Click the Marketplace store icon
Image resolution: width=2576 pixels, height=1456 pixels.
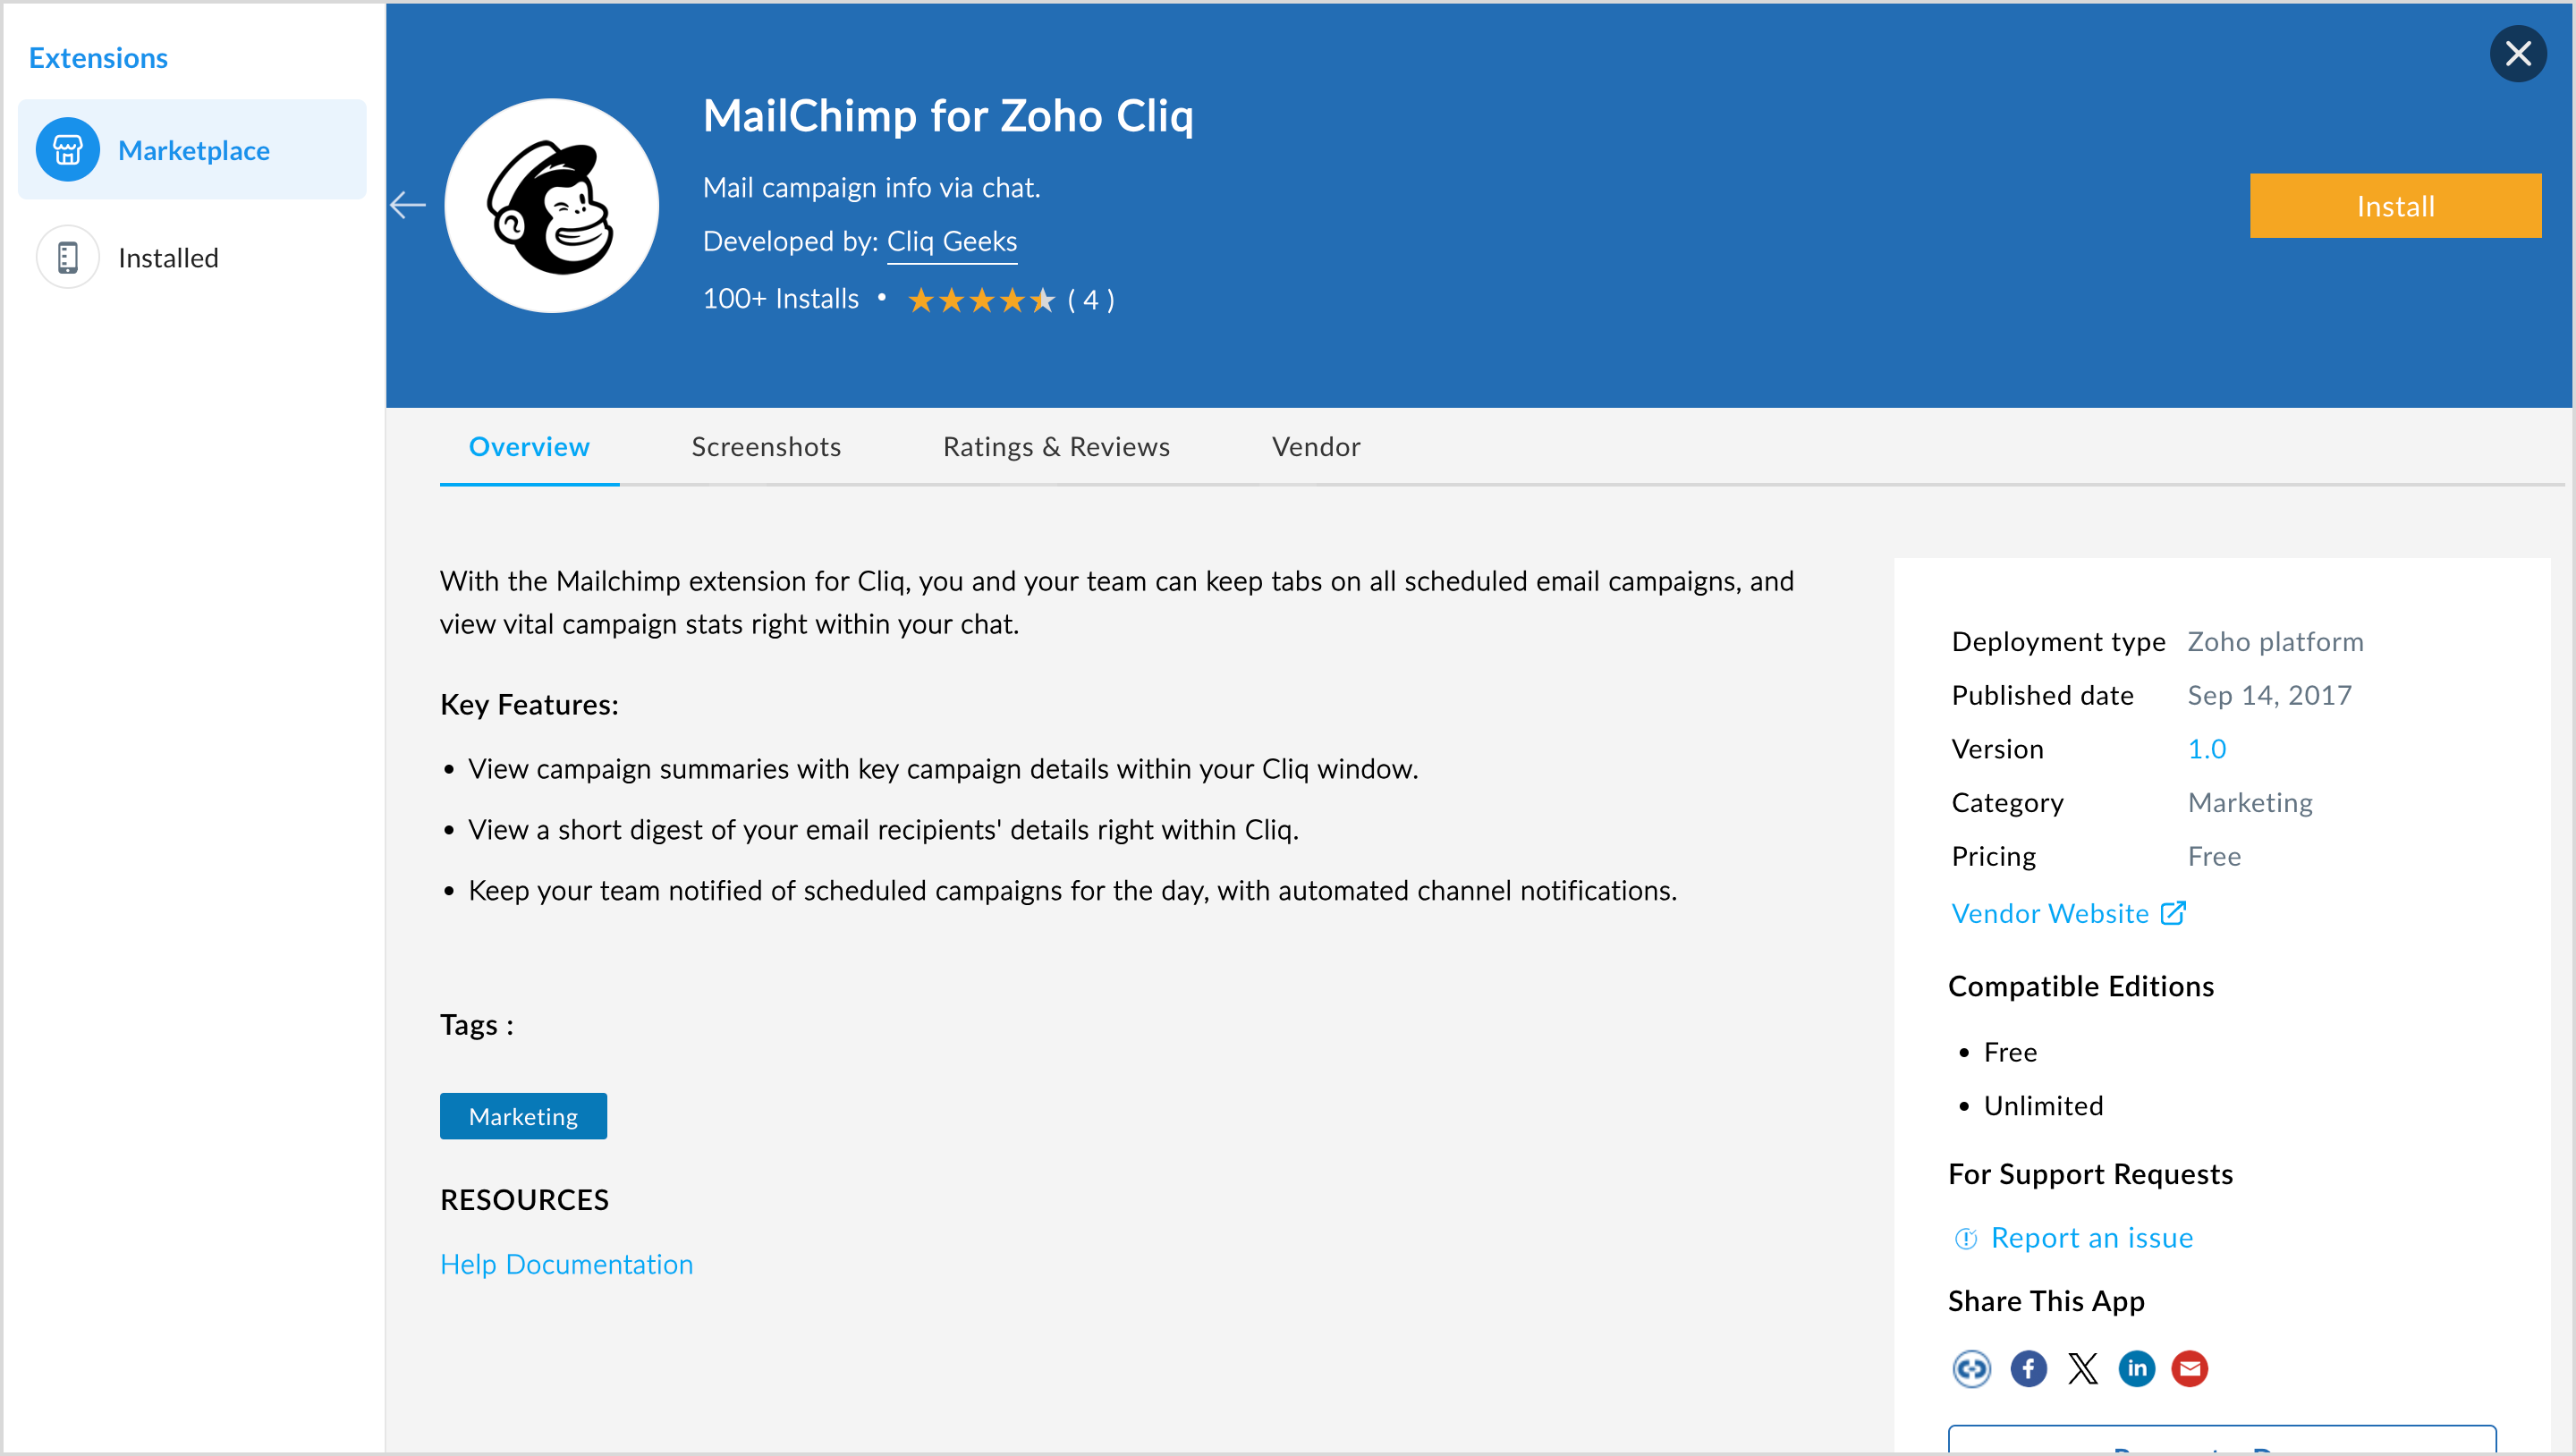pyautogui.click(x=67, y=150)
